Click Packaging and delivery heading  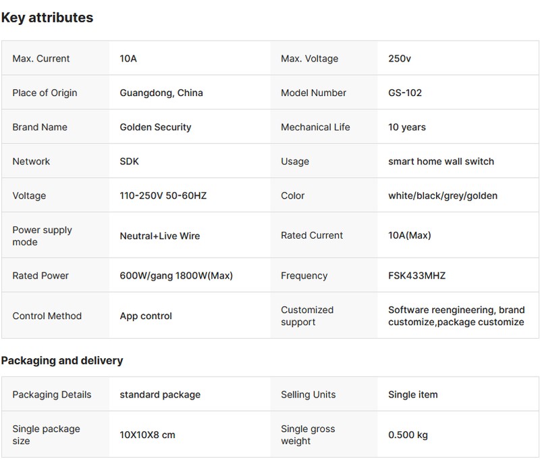[62, 361]
